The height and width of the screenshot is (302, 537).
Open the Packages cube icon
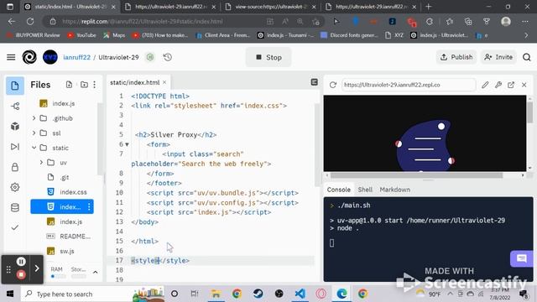[15, 127]
